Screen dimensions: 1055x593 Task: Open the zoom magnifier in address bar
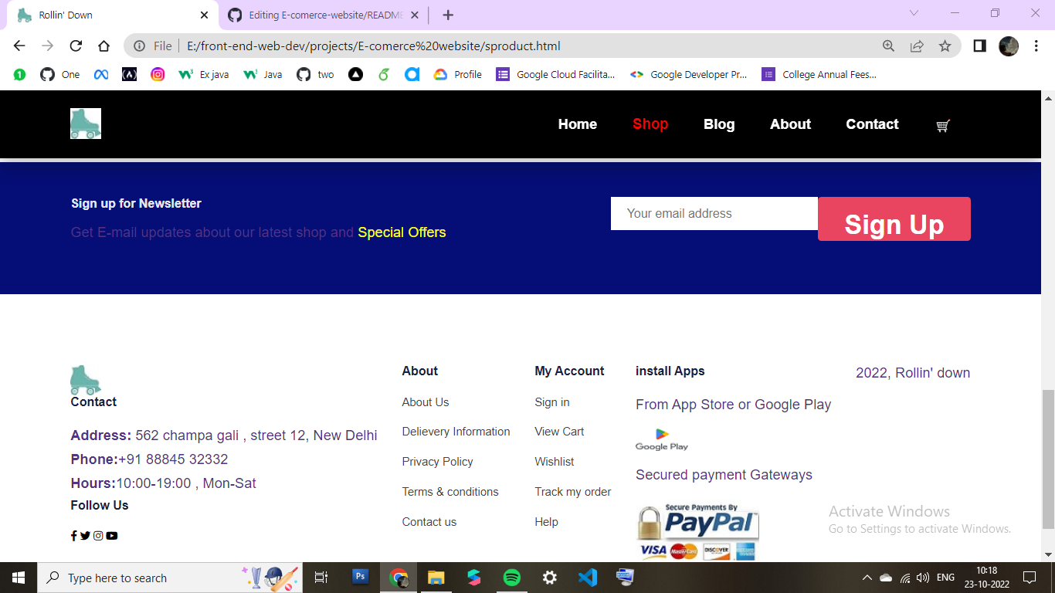pyautogui.click(x=889, y=46)
